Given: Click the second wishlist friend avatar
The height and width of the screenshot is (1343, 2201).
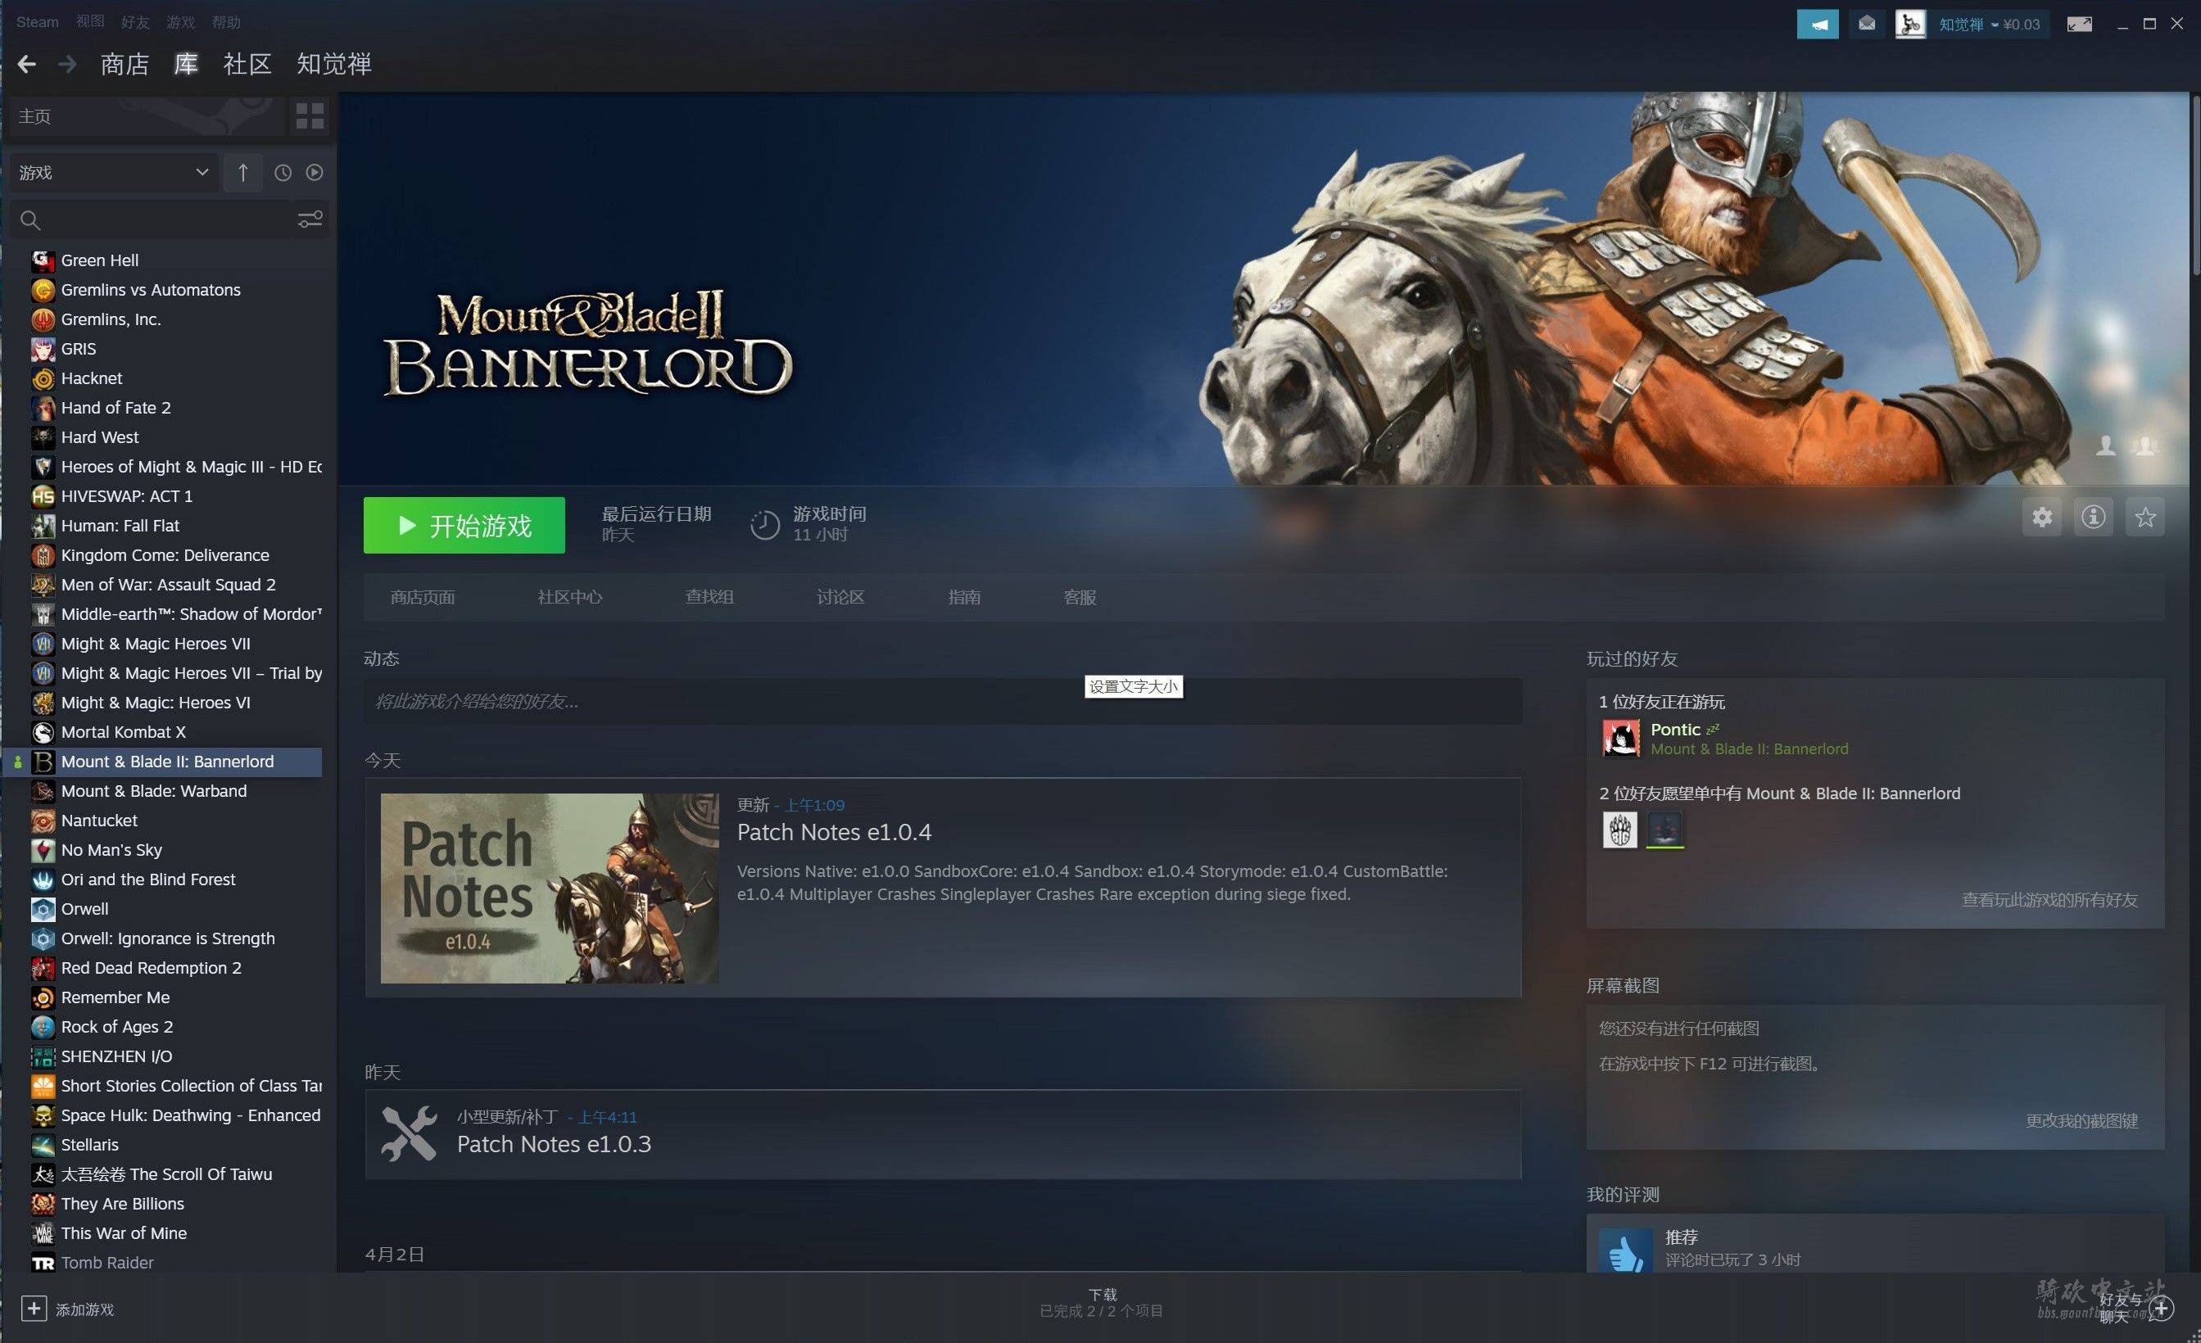Looking at the screenshot, I should tap(1665, 830).
